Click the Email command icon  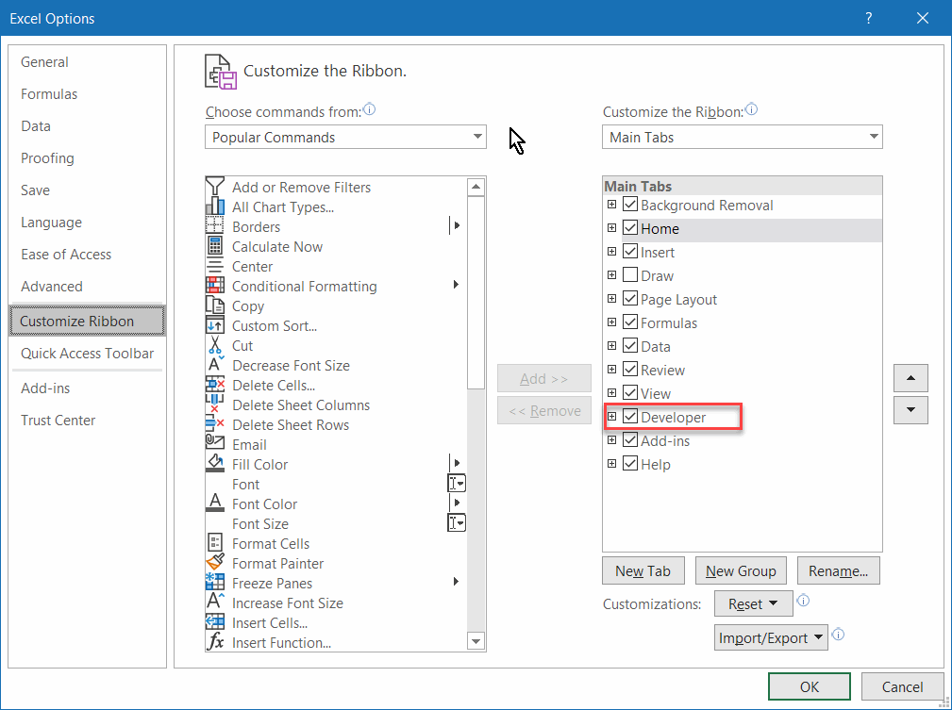tap(215, 444)
